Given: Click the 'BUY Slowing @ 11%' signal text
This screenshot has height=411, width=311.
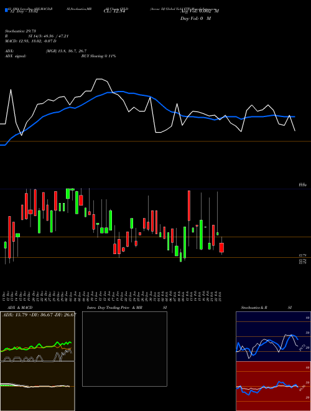Looking at the screenshot, I should click(98, 56).
